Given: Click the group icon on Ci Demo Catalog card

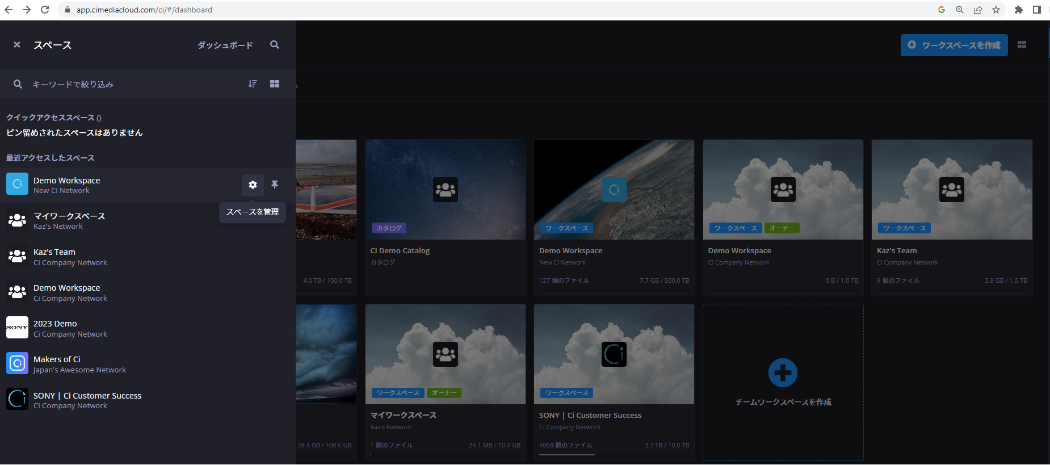Looking at the screenshot, I should pos(446,190).
